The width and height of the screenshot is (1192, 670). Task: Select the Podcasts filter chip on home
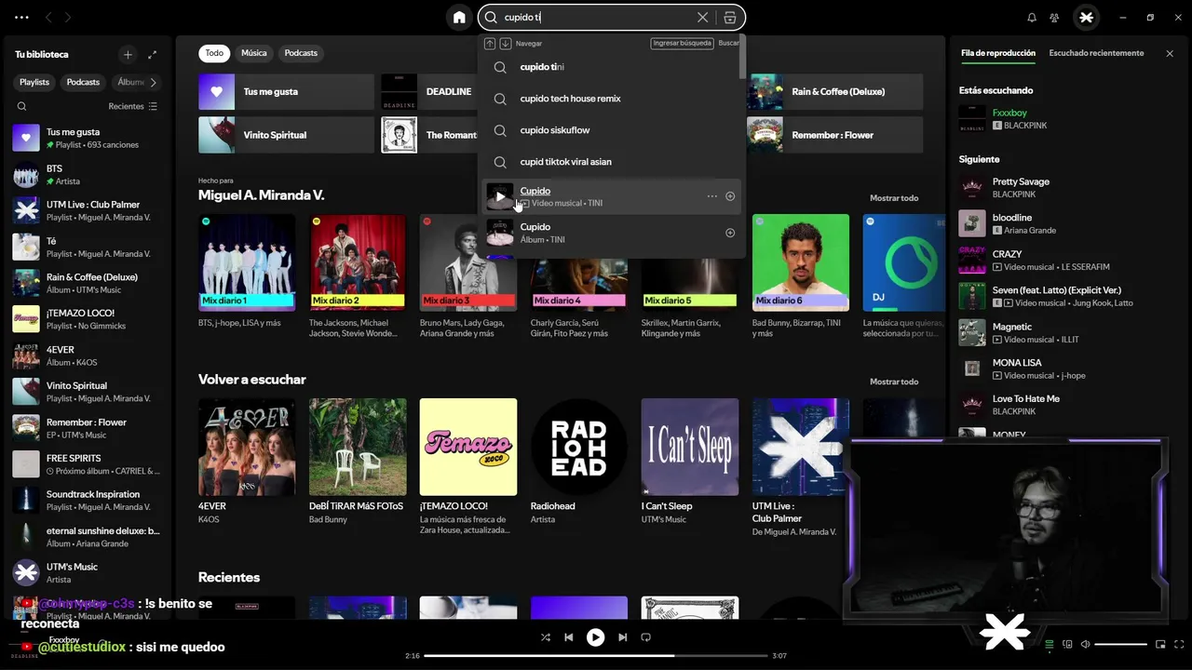point(301,53)
